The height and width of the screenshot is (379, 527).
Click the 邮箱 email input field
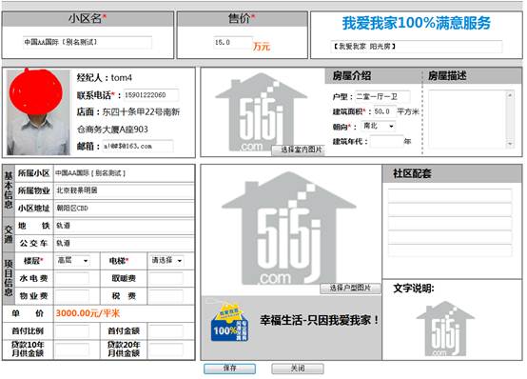(x=138, y=146)
